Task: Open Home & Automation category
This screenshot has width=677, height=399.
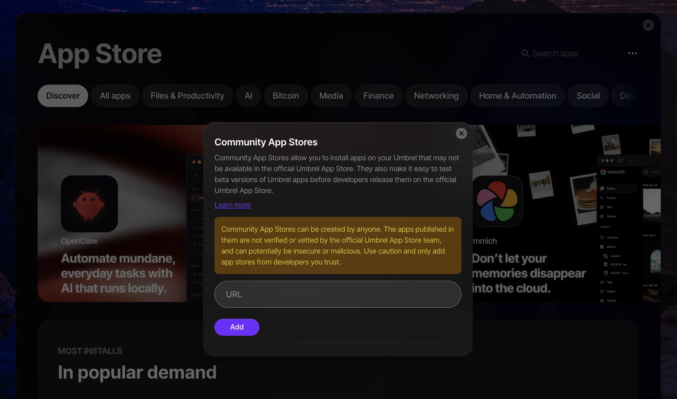Action: point(518,96)
